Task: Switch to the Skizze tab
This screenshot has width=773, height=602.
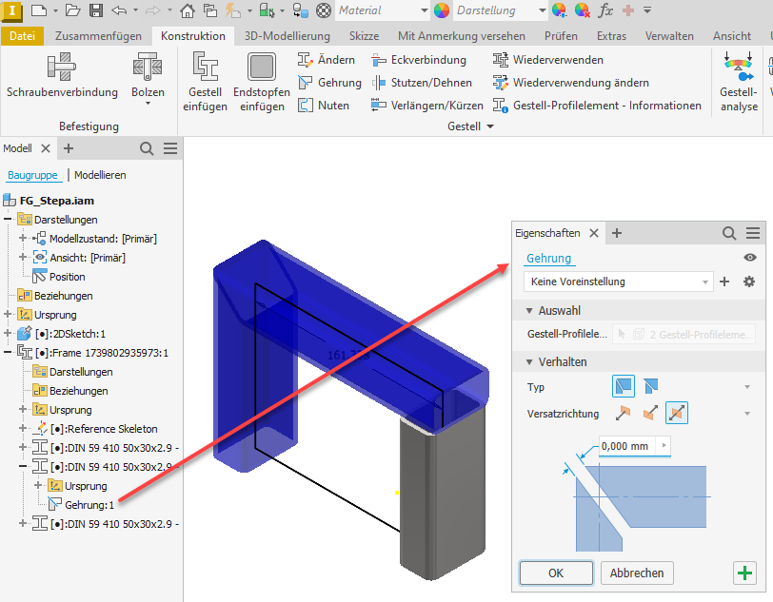Action: point(364,36)
